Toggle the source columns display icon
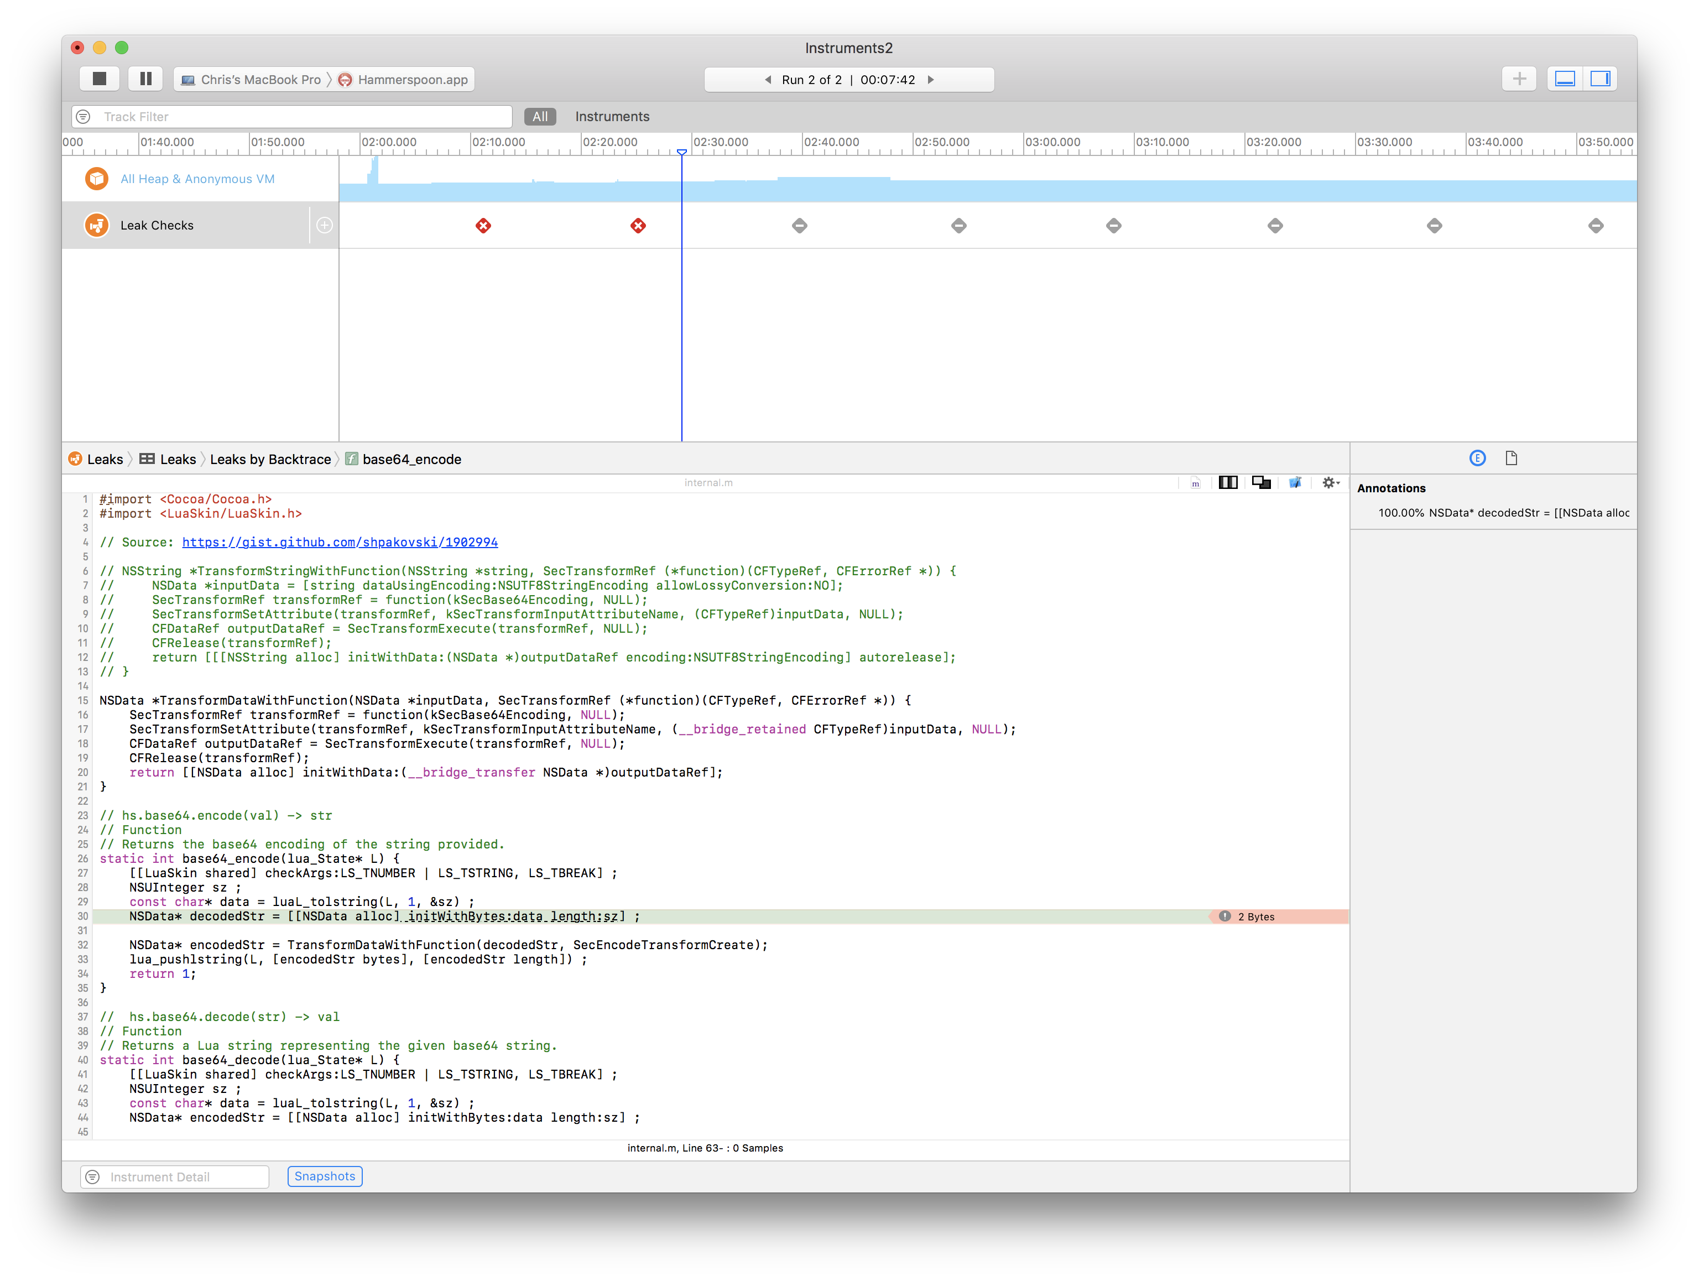Image resolution: width=1699 pixels, height=1281 pixels. point(1228,482)
